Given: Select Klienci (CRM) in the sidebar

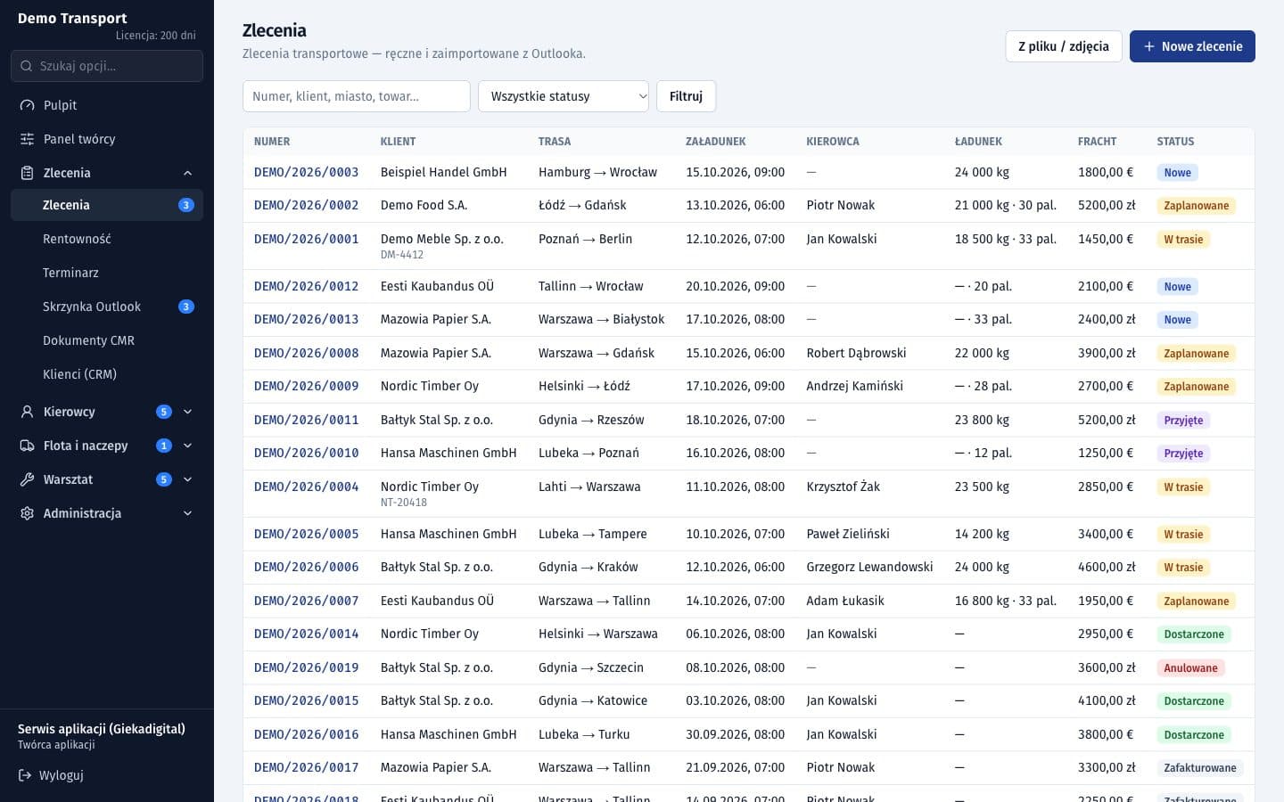Looking at the screenshot, I should (x=107, y=374).
